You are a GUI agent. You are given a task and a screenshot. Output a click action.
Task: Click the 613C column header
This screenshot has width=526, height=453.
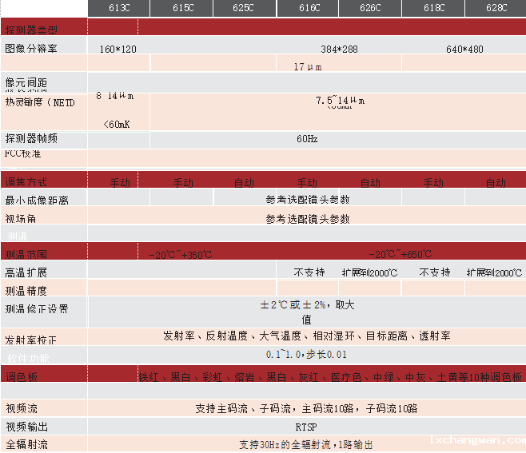point(119,8)
